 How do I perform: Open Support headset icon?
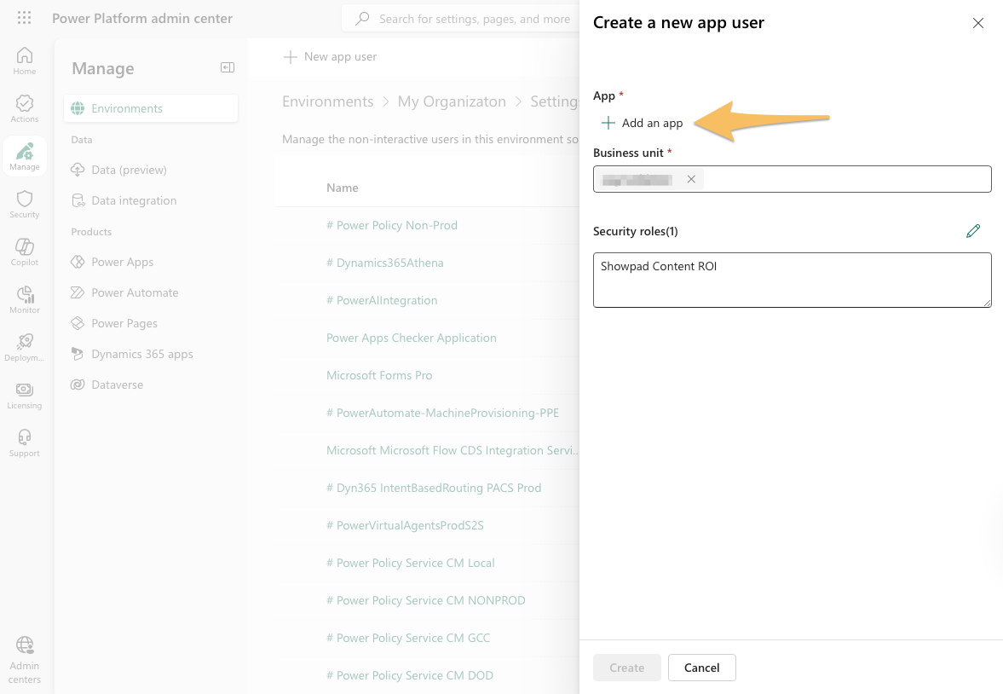click(x=25, y=442)
